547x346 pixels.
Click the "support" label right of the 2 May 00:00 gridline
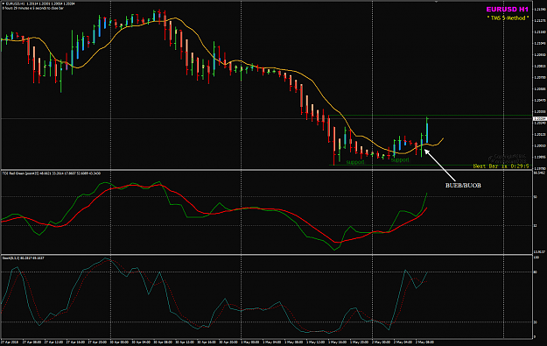tap(400, 160)
